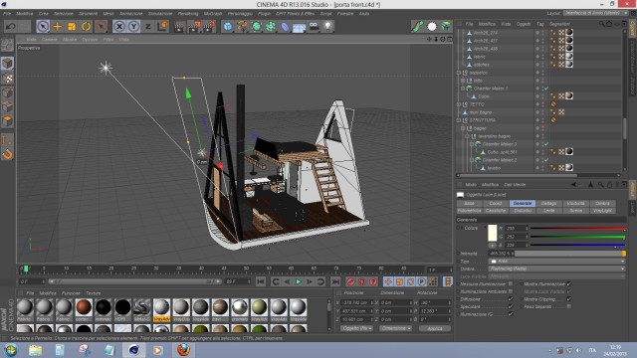637x358 pixels.
Task: Select the Rotate tool in top toolbar
Action: pyautogui.click(x=86, y=27)
